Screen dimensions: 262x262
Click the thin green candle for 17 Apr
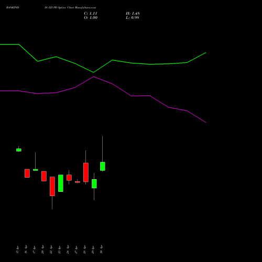click(36, 170)
